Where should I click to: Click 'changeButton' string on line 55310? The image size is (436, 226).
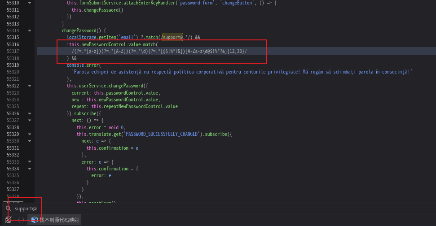(237, 3)
